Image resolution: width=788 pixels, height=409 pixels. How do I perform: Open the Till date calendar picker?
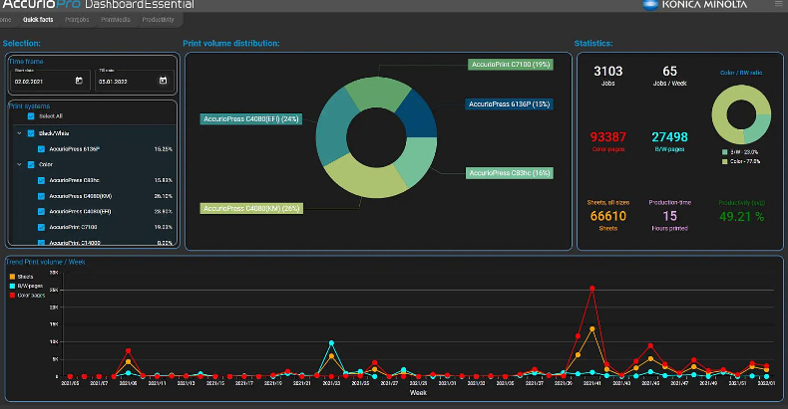pos(163,81)
